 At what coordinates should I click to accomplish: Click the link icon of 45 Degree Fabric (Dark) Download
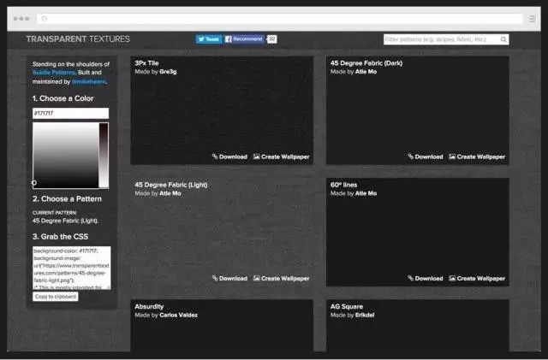pyautogui.click(x=411, y=156)
